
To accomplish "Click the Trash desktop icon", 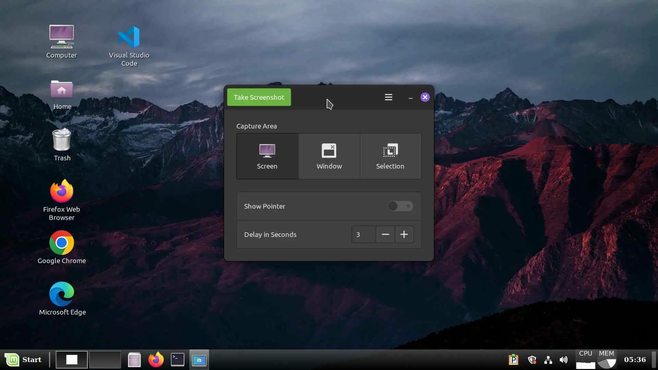I will [x=62, y=140].
